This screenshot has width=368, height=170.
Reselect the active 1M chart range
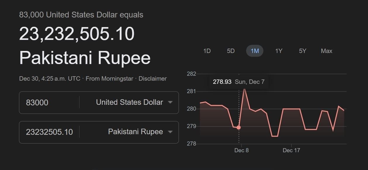click(x=255, y=51)
